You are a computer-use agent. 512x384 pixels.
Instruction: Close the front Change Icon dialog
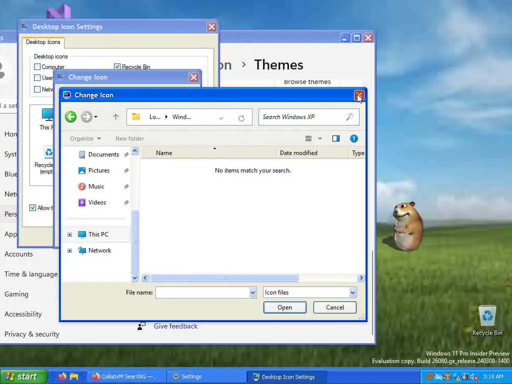(x=359, y=95)
